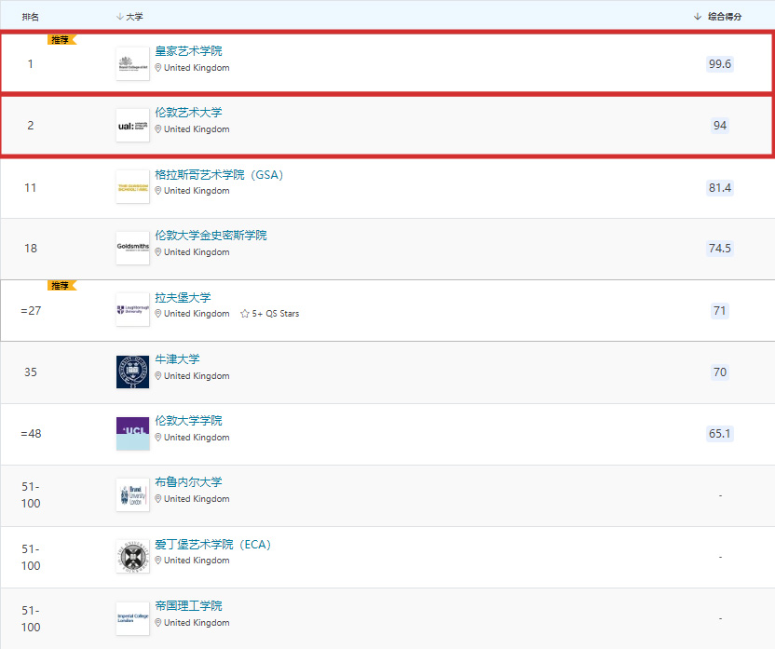The width and height of the screenshot is (775, 649).
Task: Click the location pin under 拉夫堡大学
Action: click(158, 314)
